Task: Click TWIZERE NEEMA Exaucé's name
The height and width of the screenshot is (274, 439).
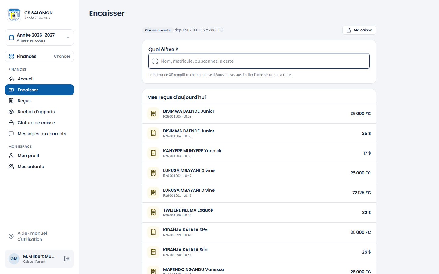Action: pyautogui.click(x=188, y=210)
